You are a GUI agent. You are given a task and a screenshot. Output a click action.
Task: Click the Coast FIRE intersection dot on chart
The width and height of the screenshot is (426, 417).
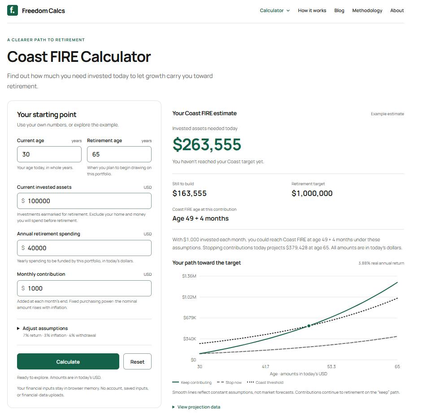(x=309, y=326)
